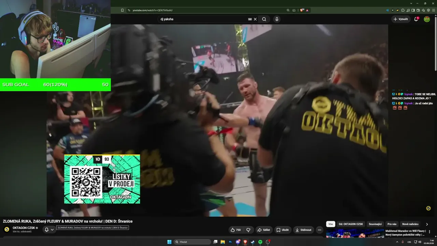Viewport: 437px width, 246px height.
Task: Show more filter chips with right arrow
Action: 427,224
